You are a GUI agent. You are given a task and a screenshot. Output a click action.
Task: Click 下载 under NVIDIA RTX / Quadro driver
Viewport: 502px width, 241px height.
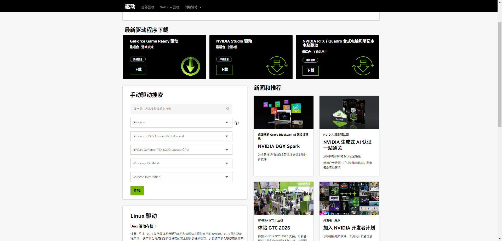(x=311, y=70)
